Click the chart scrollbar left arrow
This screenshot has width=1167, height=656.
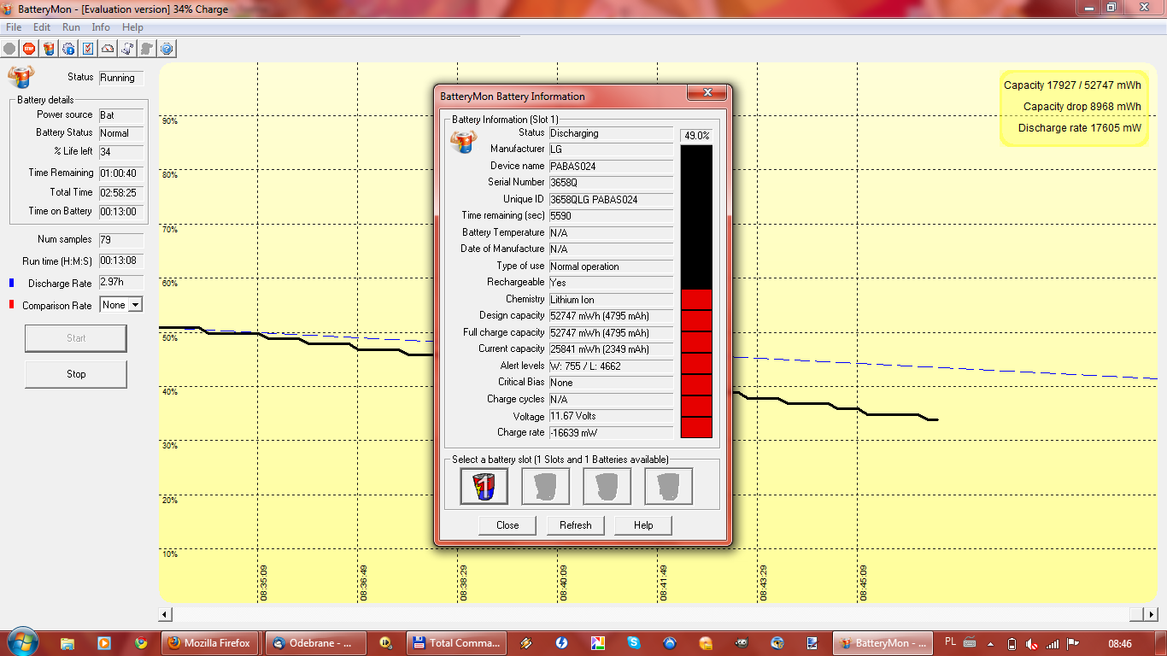point(167,614)
